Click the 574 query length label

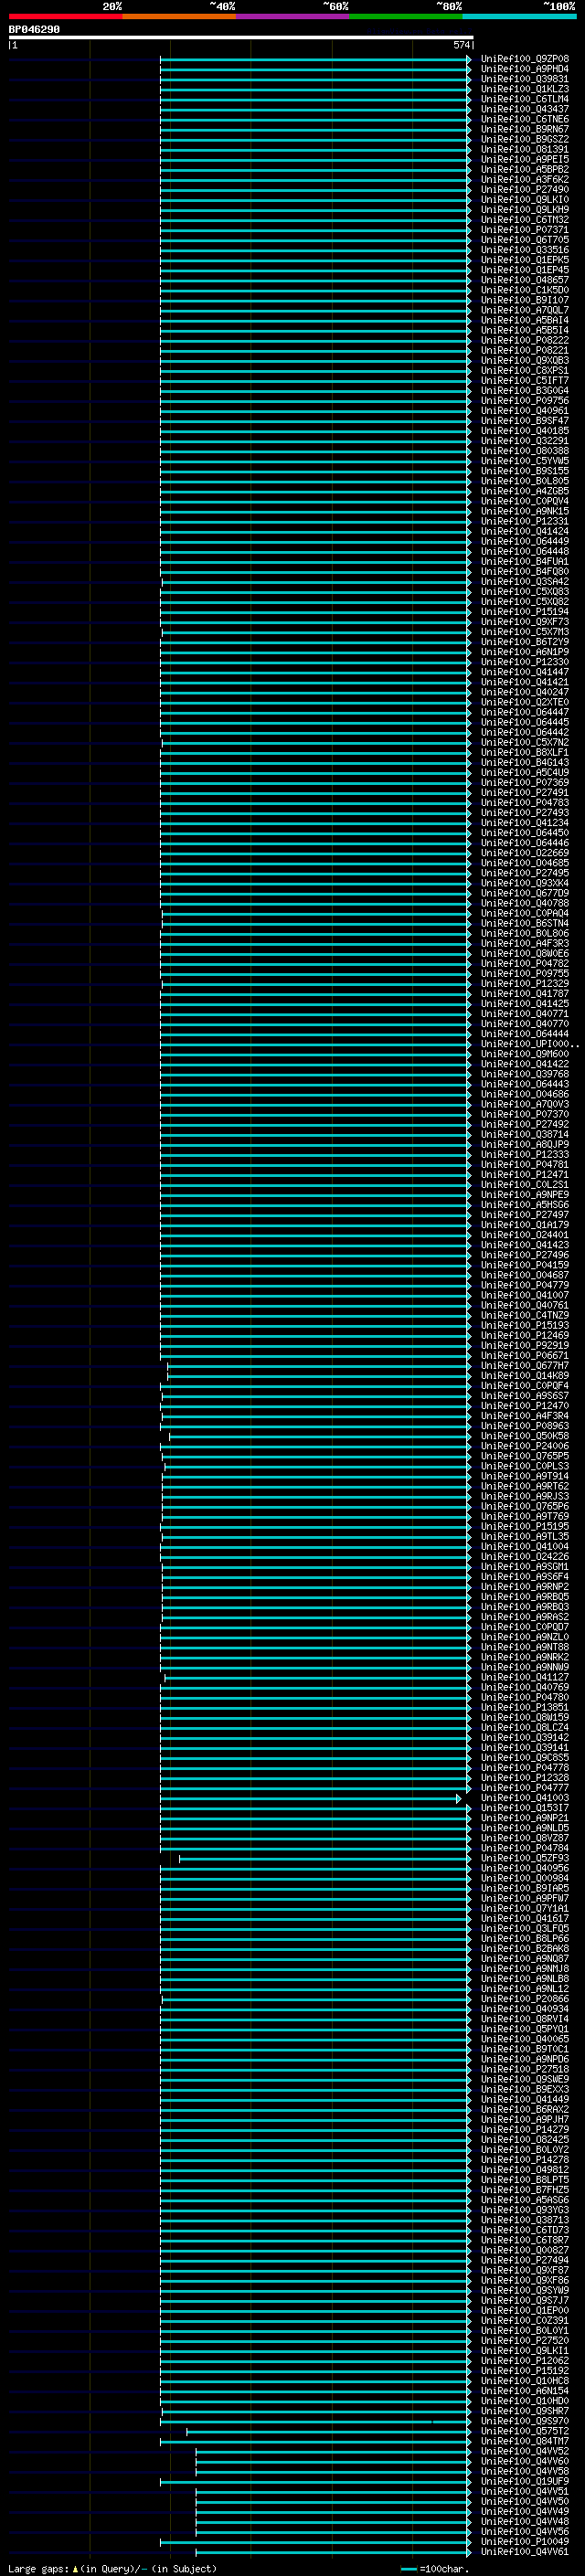tap(461, 45)
